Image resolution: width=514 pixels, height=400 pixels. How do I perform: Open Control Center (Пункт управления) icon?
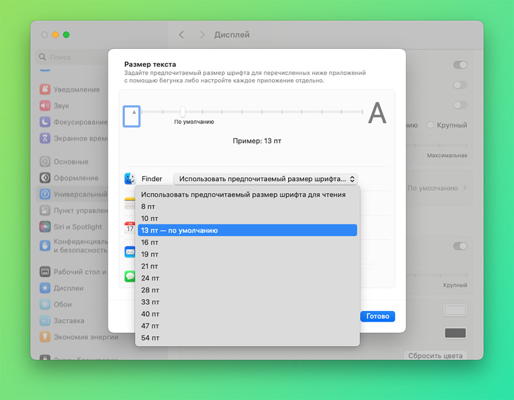[x=45, y=210]
